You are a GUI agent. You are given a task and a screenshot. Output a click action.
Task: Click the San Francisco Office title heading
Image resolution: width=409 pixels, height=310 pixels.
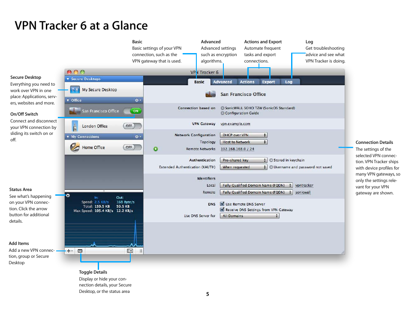[243, 94]
